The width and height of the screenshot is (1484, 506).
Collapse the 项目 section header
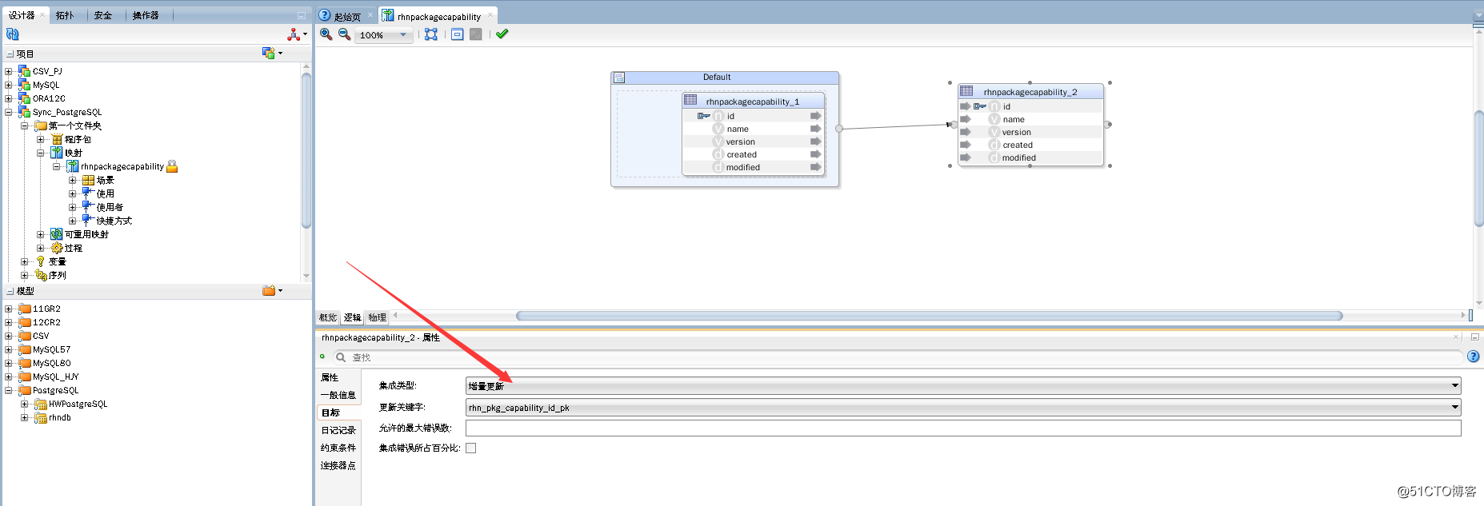click(x=10, y=54)
